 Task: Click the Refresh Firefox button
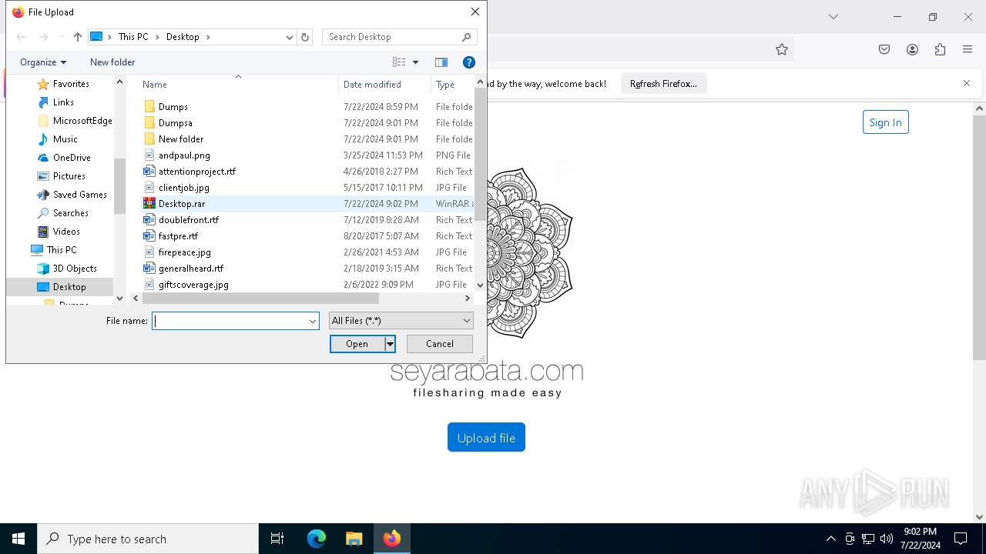click(663, 83)
